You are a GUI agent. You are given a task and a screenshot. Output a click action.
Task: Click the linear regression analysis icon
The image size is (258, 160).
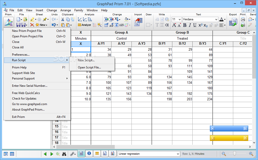click(80, 20)
